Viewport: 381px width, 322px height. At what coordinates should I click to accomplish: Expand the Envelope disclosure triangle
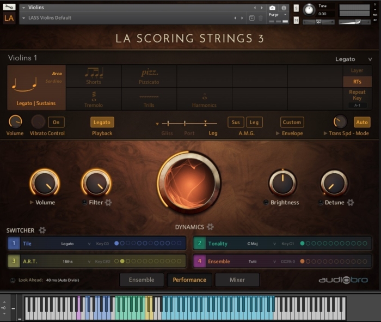click(x=278, y=133)
